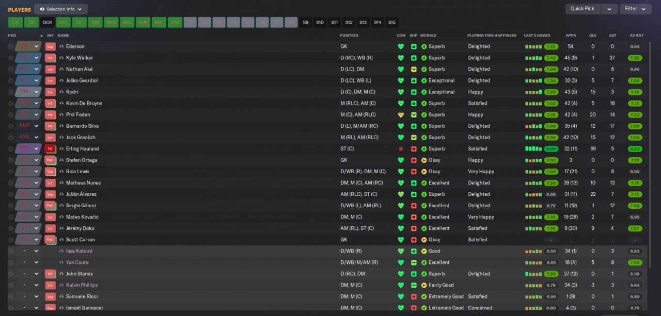661x316 pixels.
Task: Toggle the selection check for Kyle Walker
Action: 11,58
